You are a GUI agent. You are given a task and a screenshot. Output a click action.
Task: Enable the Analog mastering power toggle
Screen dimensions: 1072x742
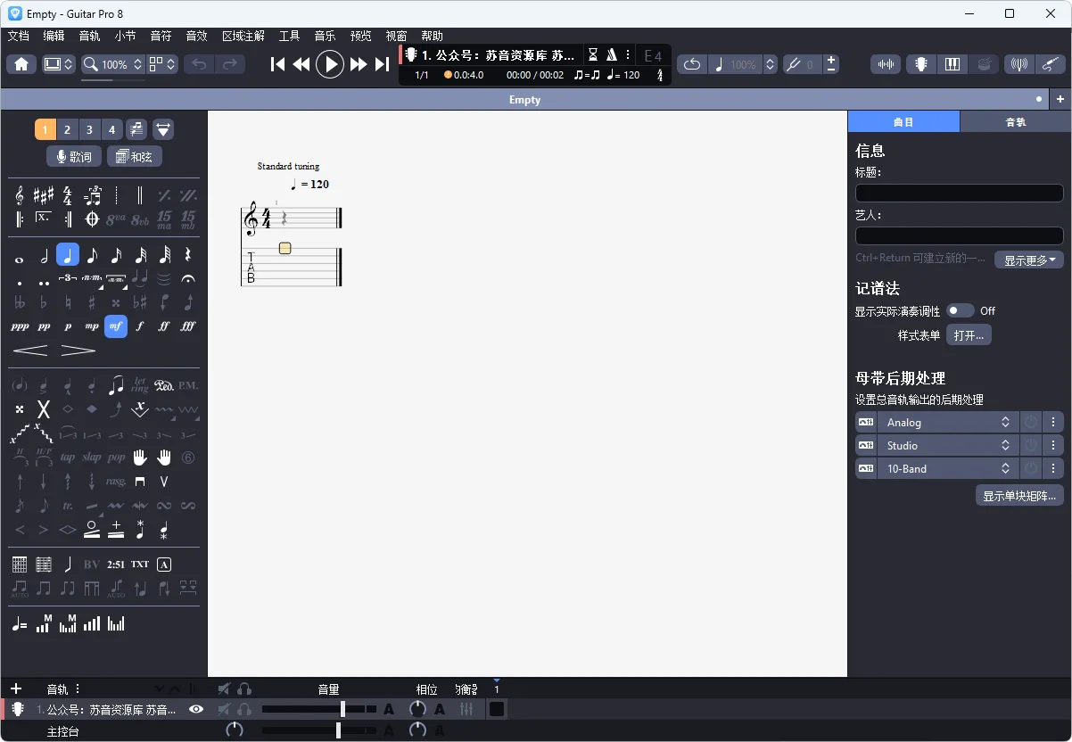(1030, 422)
